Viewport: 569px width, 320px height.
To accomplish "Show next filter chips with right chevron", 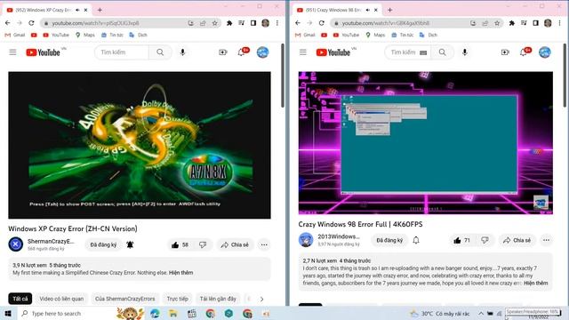I will click(261, 299).
